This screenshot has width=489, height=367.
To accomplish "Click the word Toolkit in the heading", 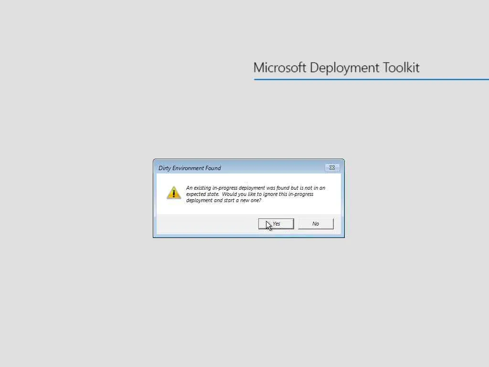I will pos(401,68).
